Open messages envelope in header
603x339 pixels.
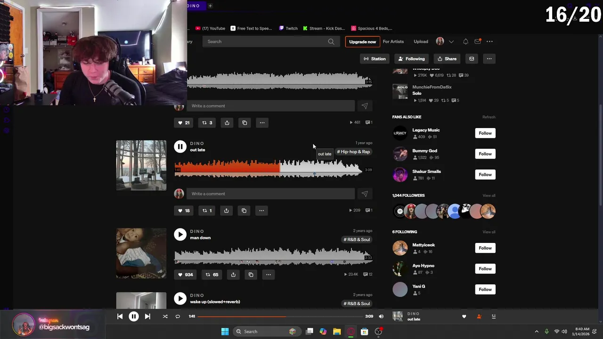(478, 41)
